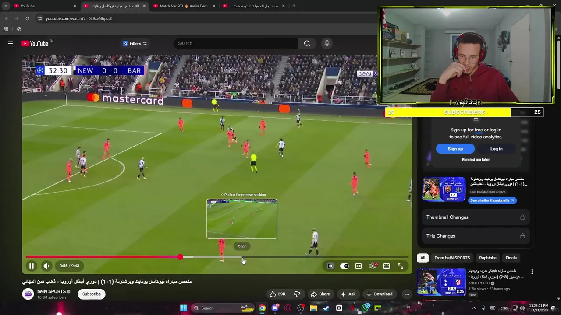This screenshot has height=315, width=561.
Task: Show hidden system tray icons
Action: point(474,308)
